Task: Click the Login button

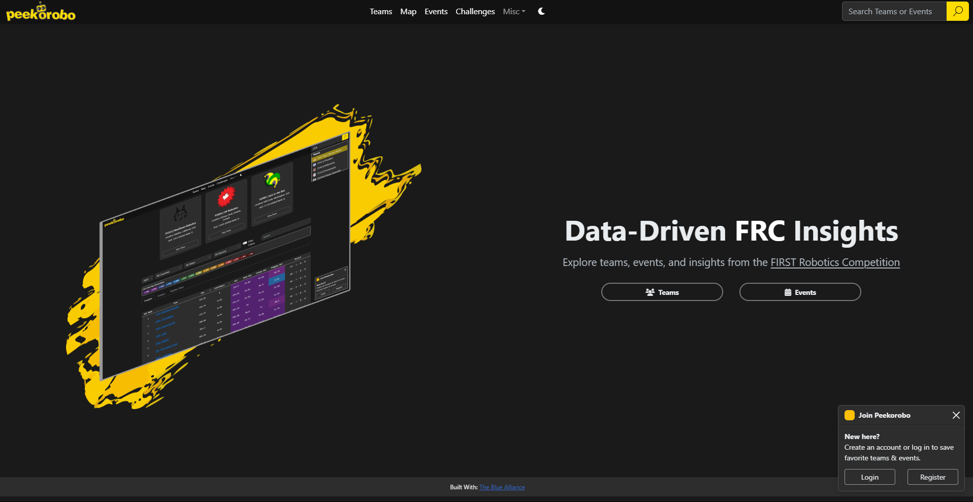Action: 869,477
